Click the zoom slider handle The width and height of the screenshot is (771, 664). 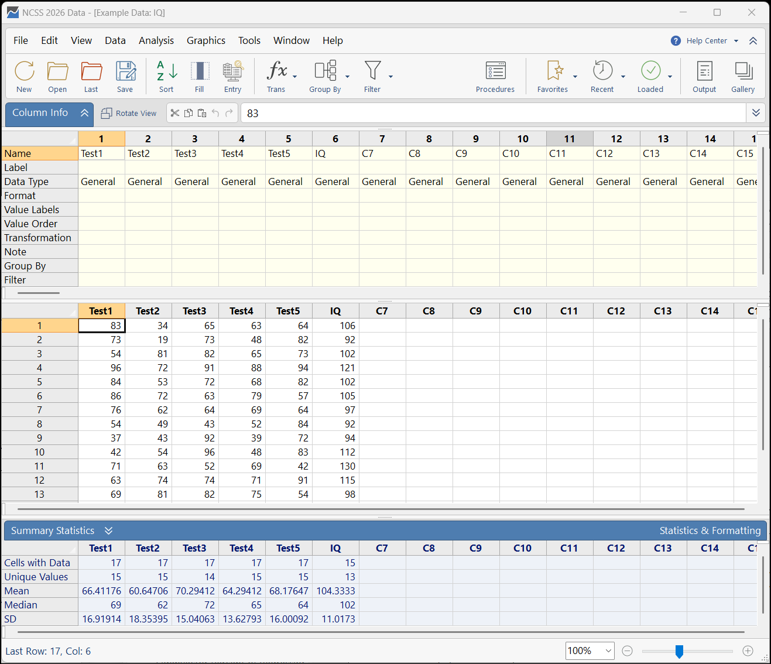679,651
